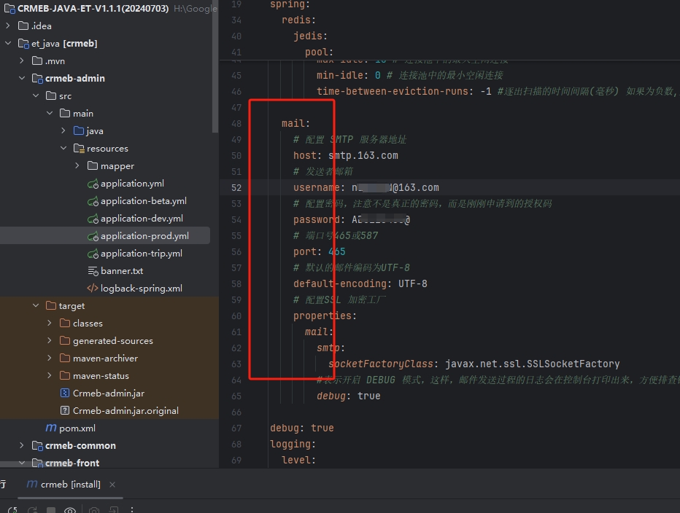
Task: Click the target folder icon
Action: tap(51, 306)
